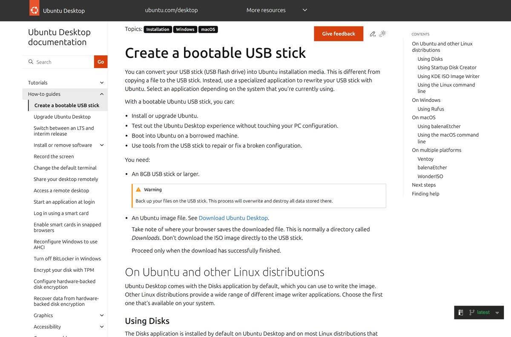The image size is (511, 337).
Task: Click the ubuntu.com/desktop header link
Action: click(x=171, y=10)
